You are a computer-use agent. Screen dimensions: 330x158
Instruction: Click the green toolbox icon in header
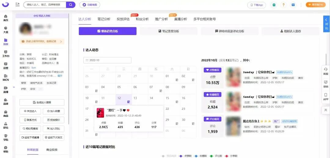tap(274, 5)
